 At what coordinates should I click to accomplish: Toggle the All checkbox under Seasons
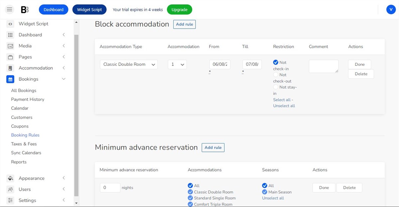coord(265,186)
